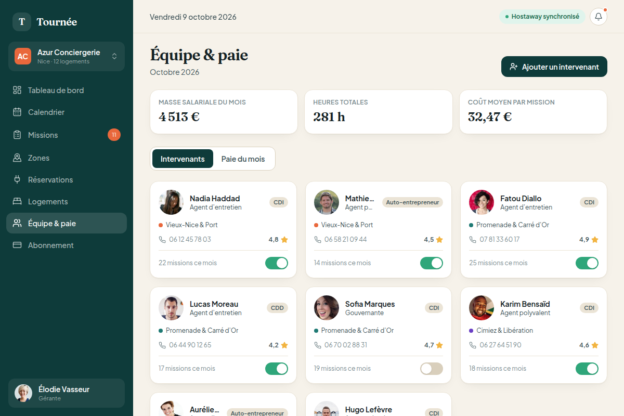
Task: Click the Missions badge showing 11
Action: (x=114, y=135)
